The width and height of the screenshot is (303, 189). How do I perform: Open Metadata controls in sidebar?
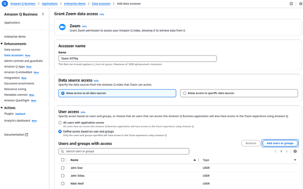pyautogui.click(x=16, y=95)
